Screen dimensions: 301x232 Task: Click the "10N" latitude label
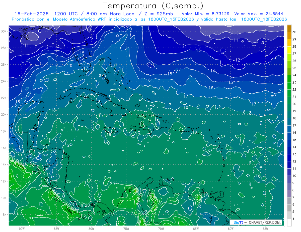pos(4,198)
